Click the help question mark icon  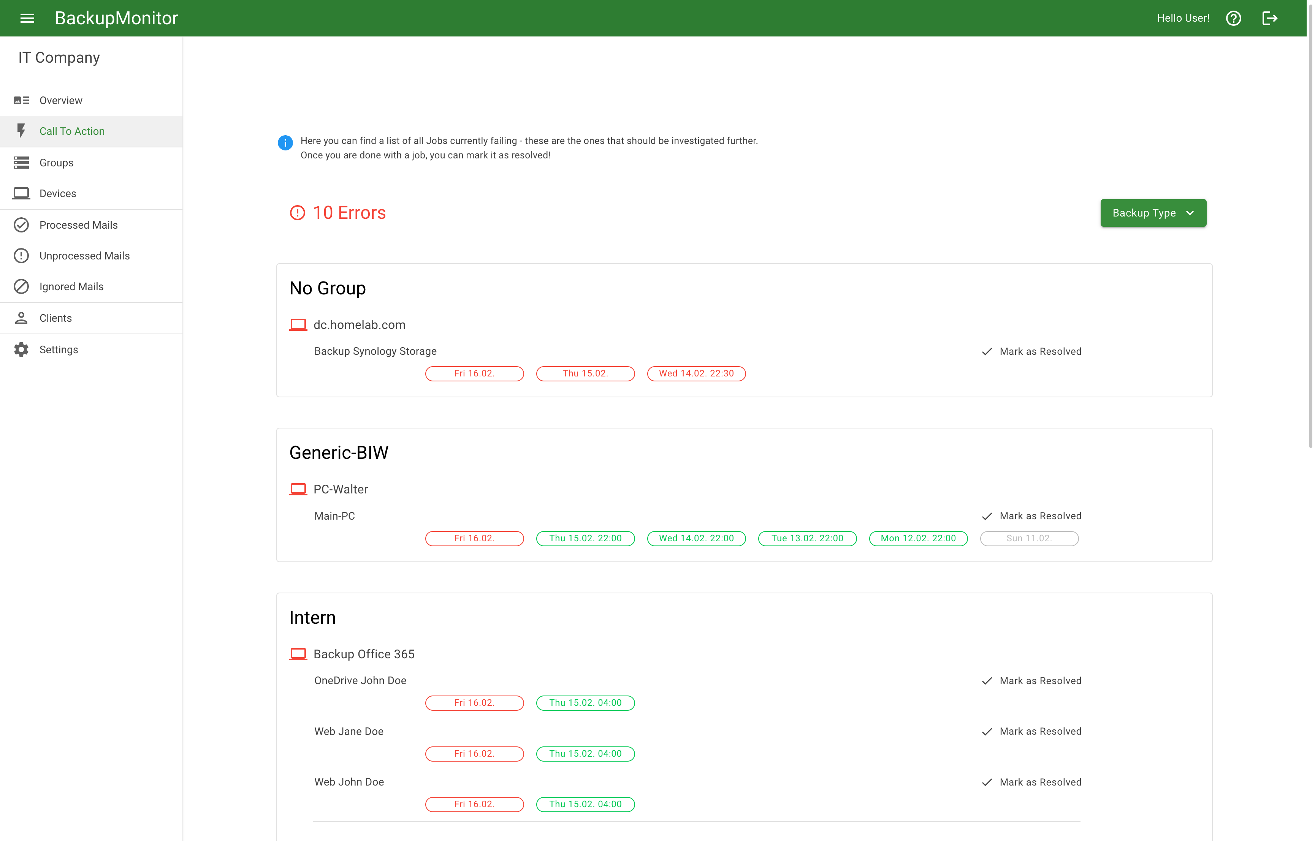coord(1233,18)
